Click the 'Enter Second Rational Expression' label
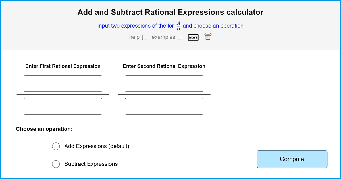This screenshot has width=341, height=179. pyautogui.click(x=164, y=66)
